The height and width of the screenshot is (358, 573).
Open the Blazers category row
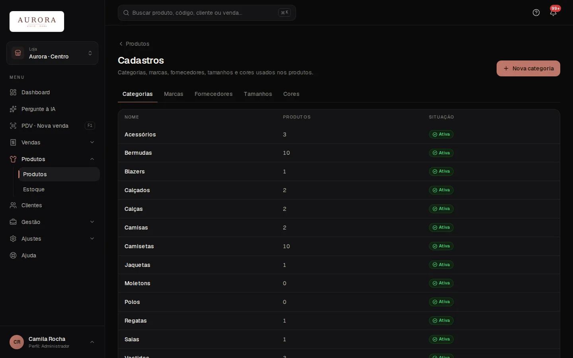(x=339, y=171)
